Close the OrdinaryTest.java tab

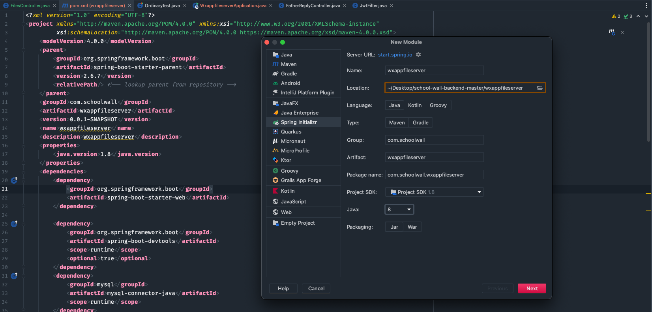click(x=185, y=6)
